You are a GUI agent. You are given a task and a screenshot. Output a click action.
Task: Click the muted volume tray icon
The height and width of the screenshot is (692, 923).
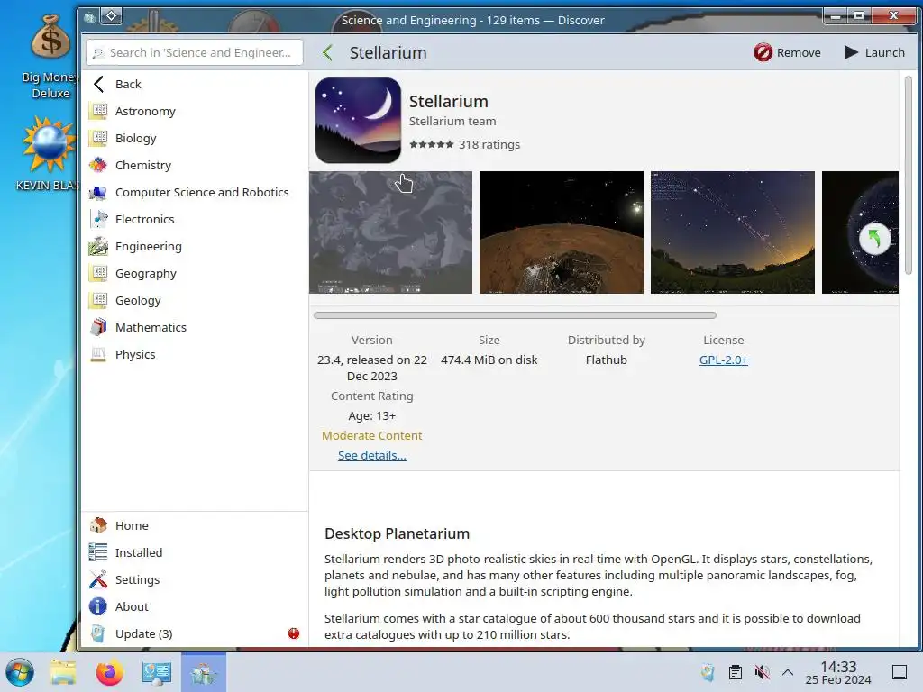tap(762, 672)
